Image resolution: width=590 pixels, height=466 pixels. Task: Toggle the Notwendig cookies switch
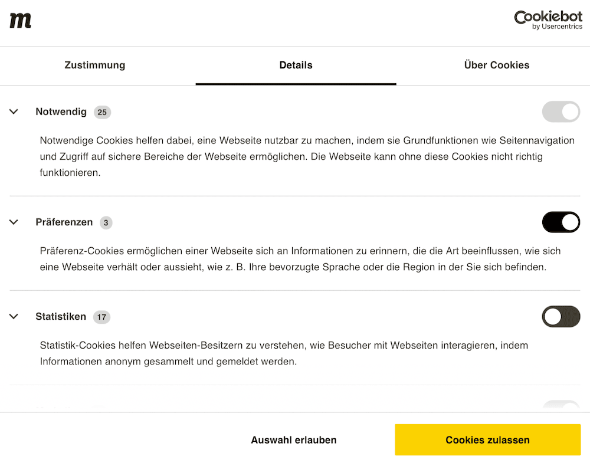coord(560,111)
